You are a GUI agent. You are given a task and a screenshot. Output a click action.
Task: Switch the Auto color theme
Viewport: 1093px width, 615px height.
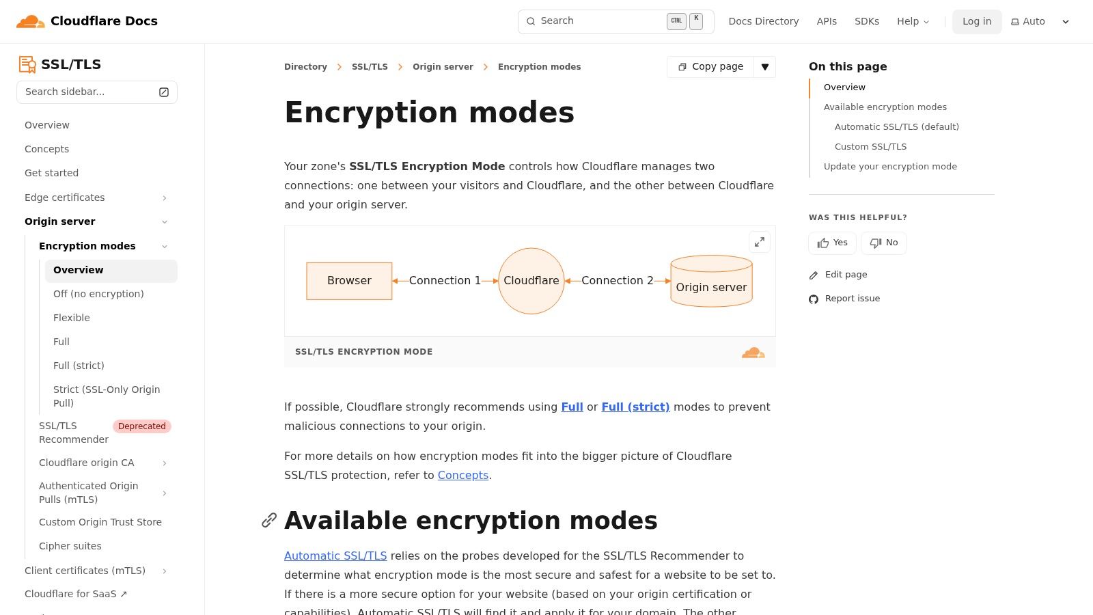click(1028, 21)
